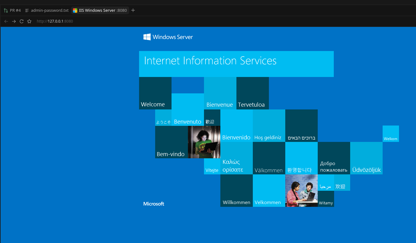Go back using the back arrow
Screen dimensions: 416x243
pos(6,21)
